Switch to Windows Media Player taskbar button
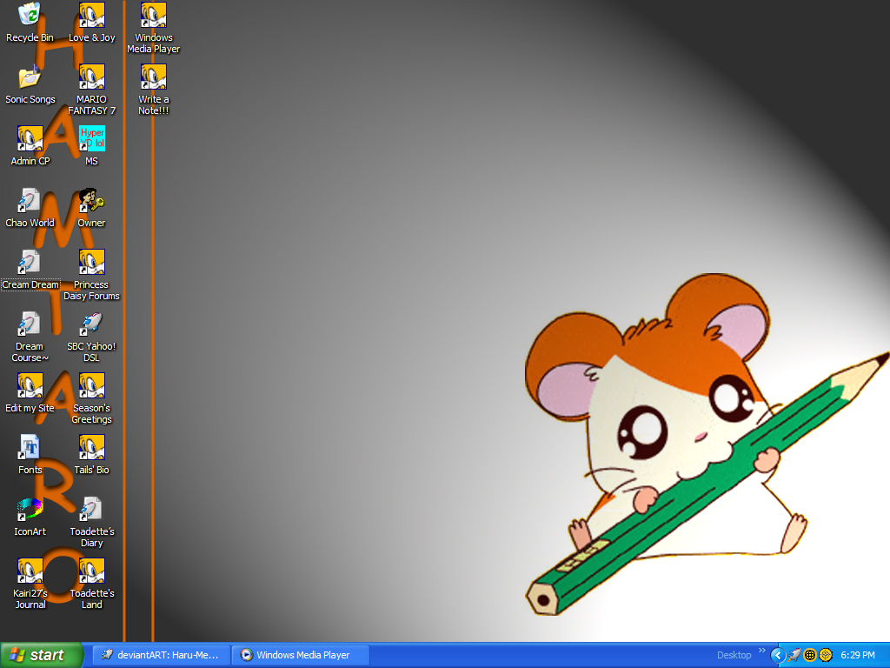 coord(301,655)
